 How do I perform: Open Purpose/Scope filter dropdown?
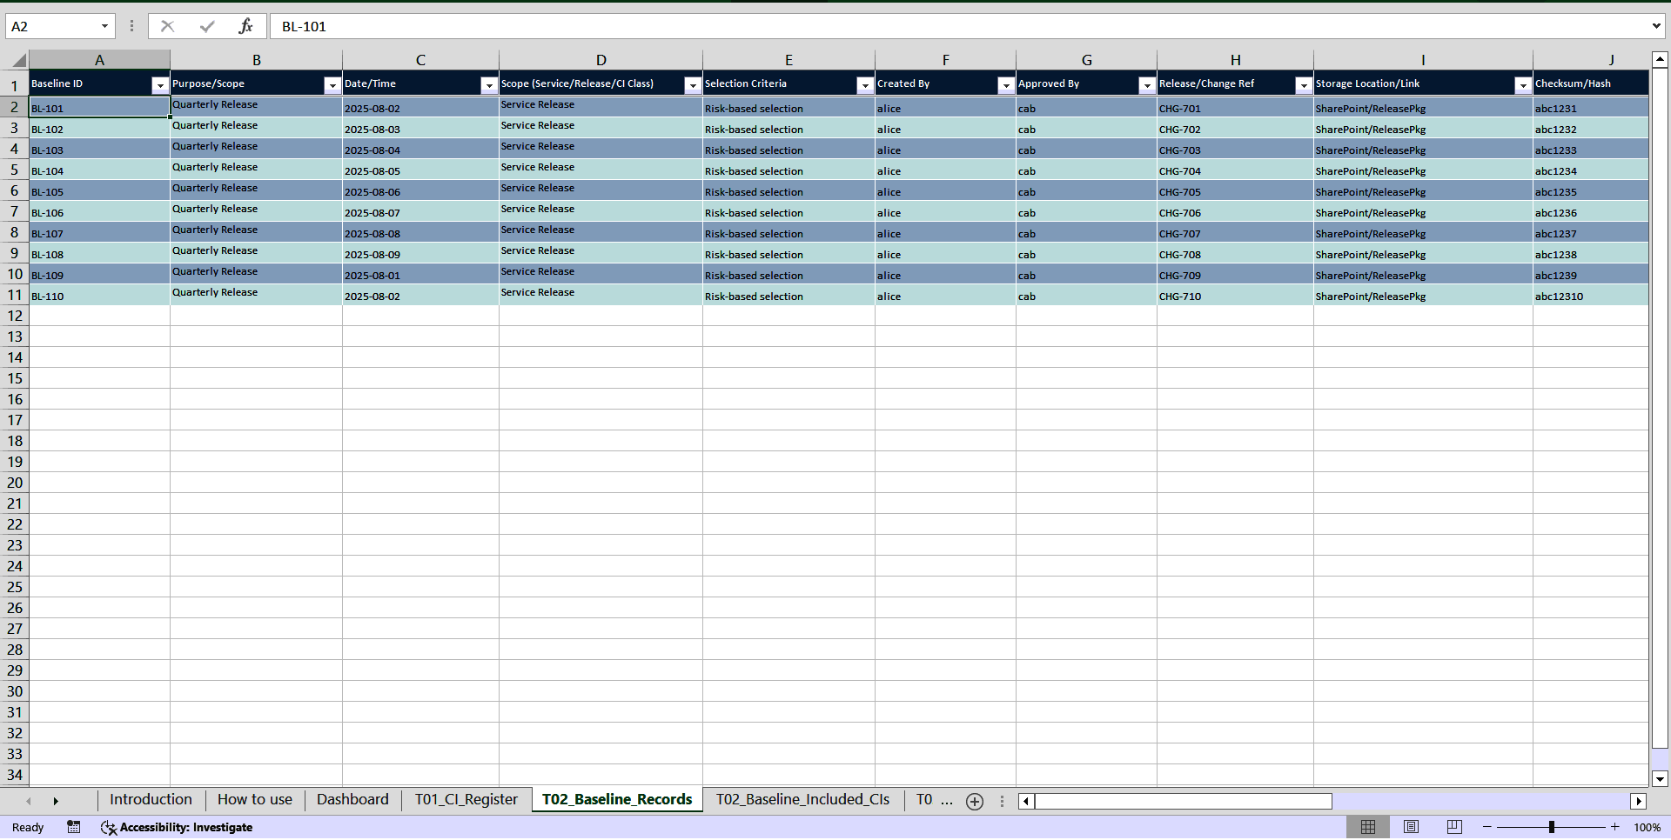[x=332, y=85]
